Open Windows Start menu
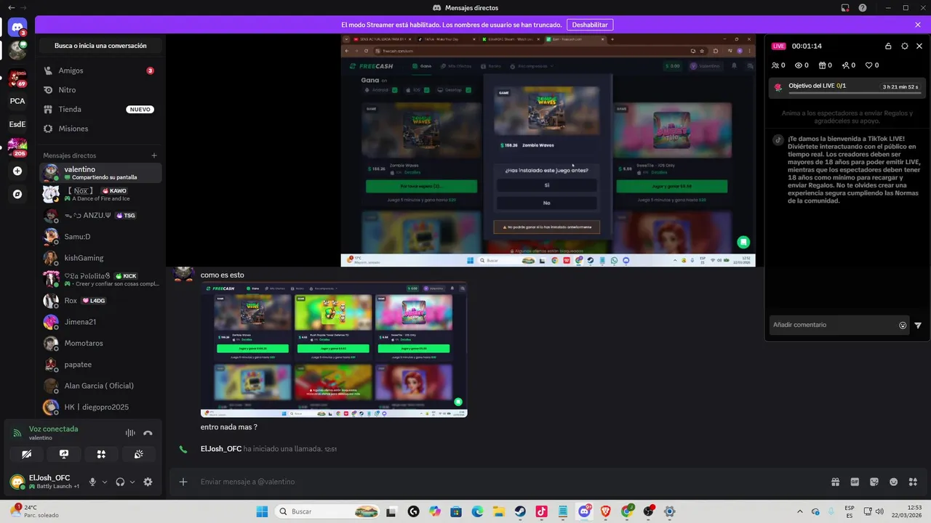Viewport: 931px width, 523px height. 262,511
